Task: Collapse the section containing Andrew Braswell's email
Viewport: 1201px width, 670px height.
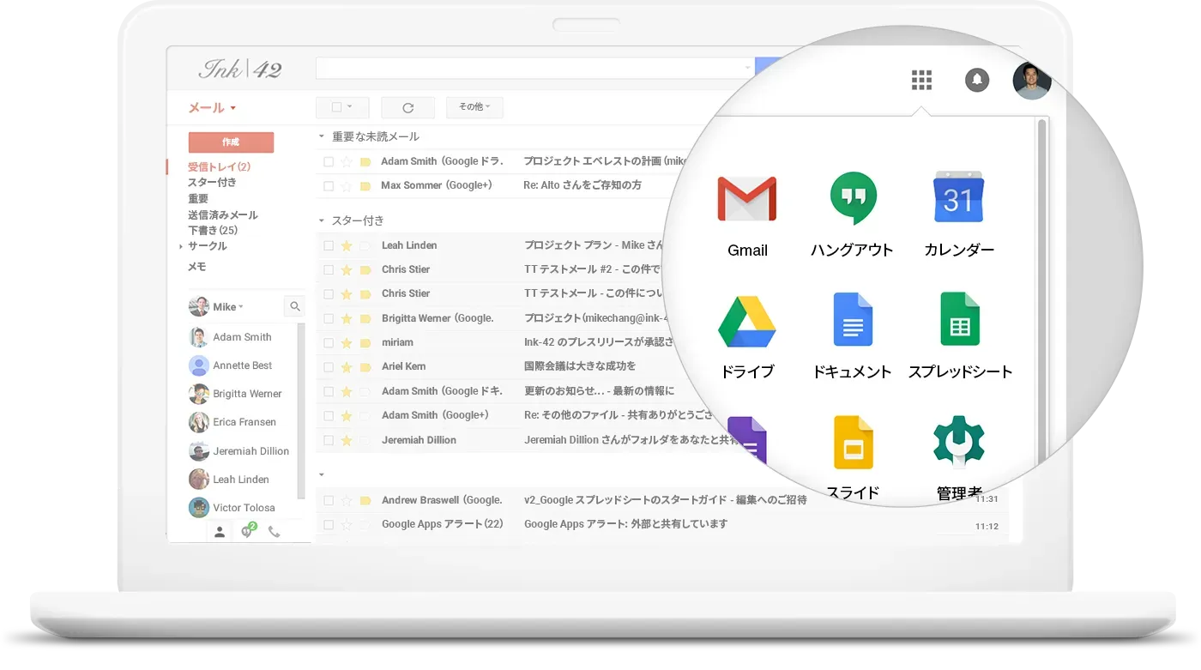Action: coord(322,474)
